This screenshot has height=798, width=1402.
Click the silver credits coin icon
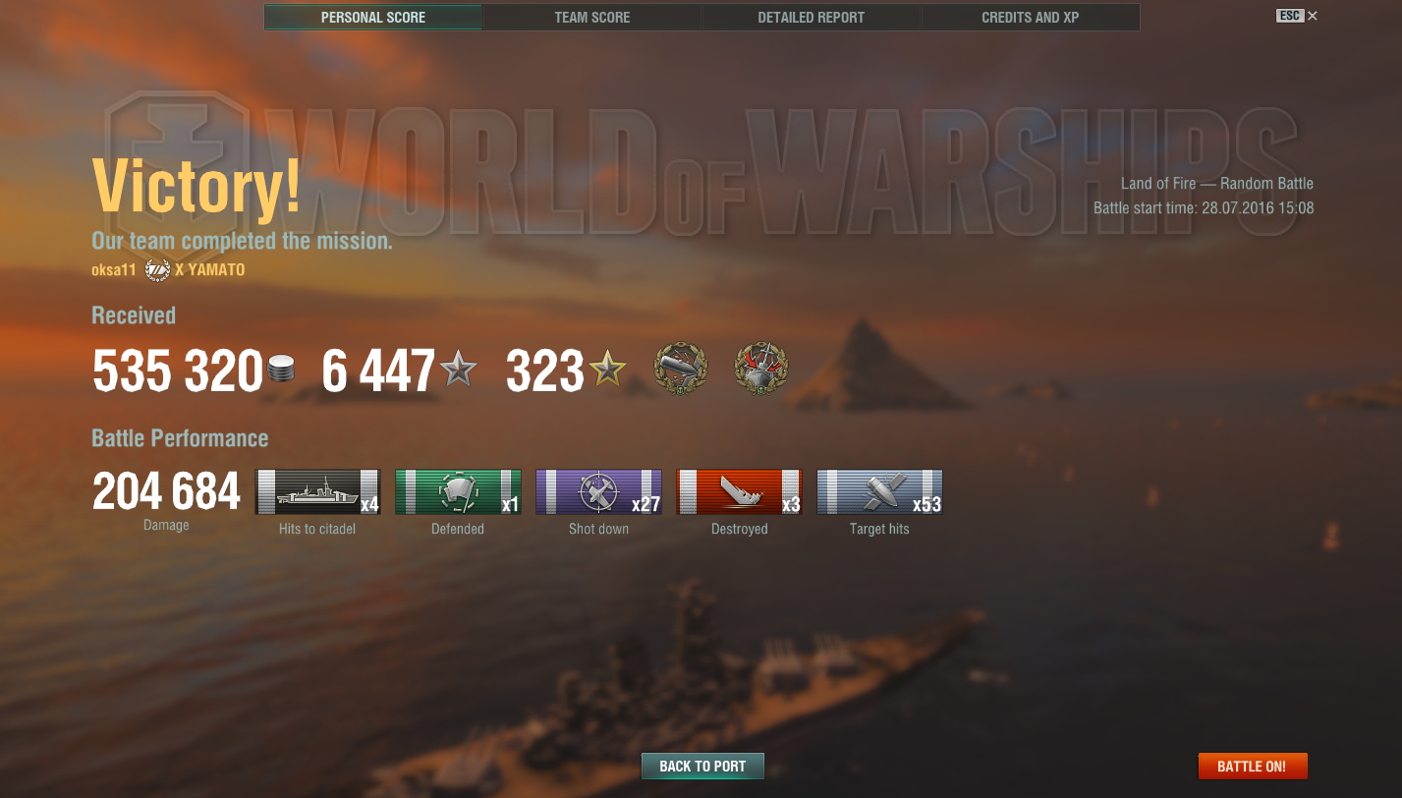point(282,370)
